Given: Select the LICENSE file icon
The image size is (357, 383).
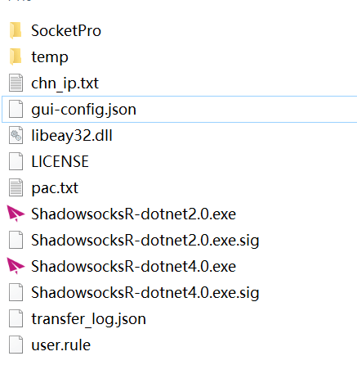Looking at the screenshot, I should tap(16, 161).
